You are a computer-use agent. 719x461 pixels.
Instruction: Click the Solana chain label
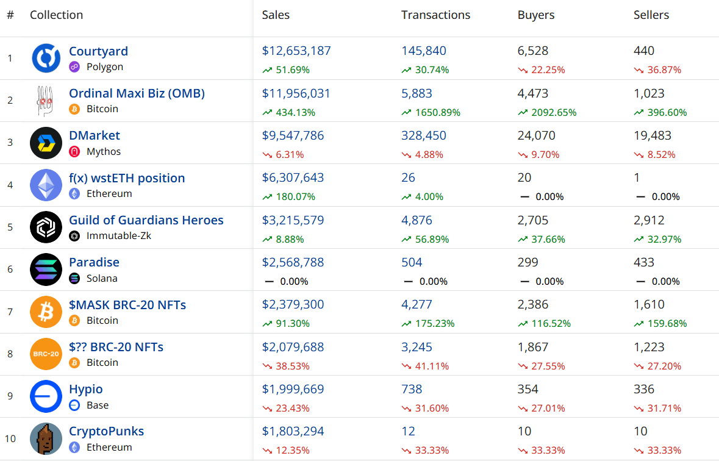[x=102, y=279]
